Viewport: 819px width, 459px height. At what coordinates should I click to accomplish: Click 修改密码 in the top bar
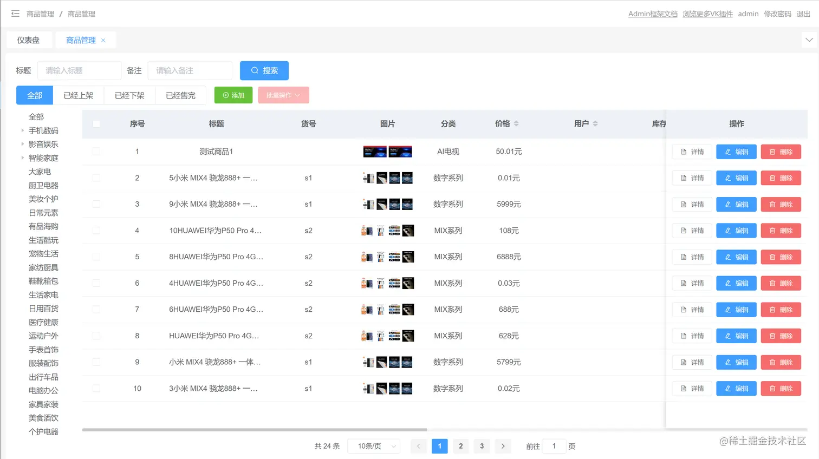(x=777, y=14)
